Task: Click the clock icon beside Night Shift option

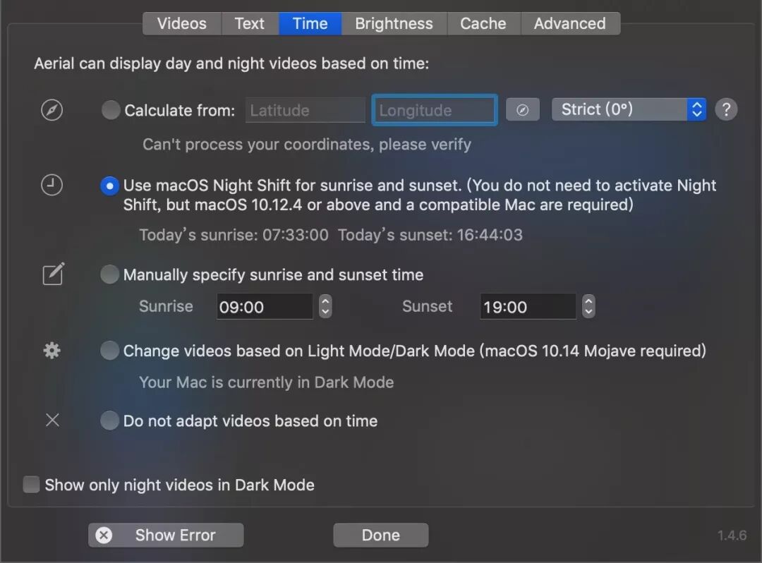Action: [x=52, y=185]
